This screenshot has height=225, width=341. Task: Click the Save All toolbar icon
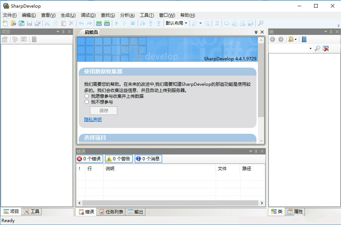coord(37,23)
